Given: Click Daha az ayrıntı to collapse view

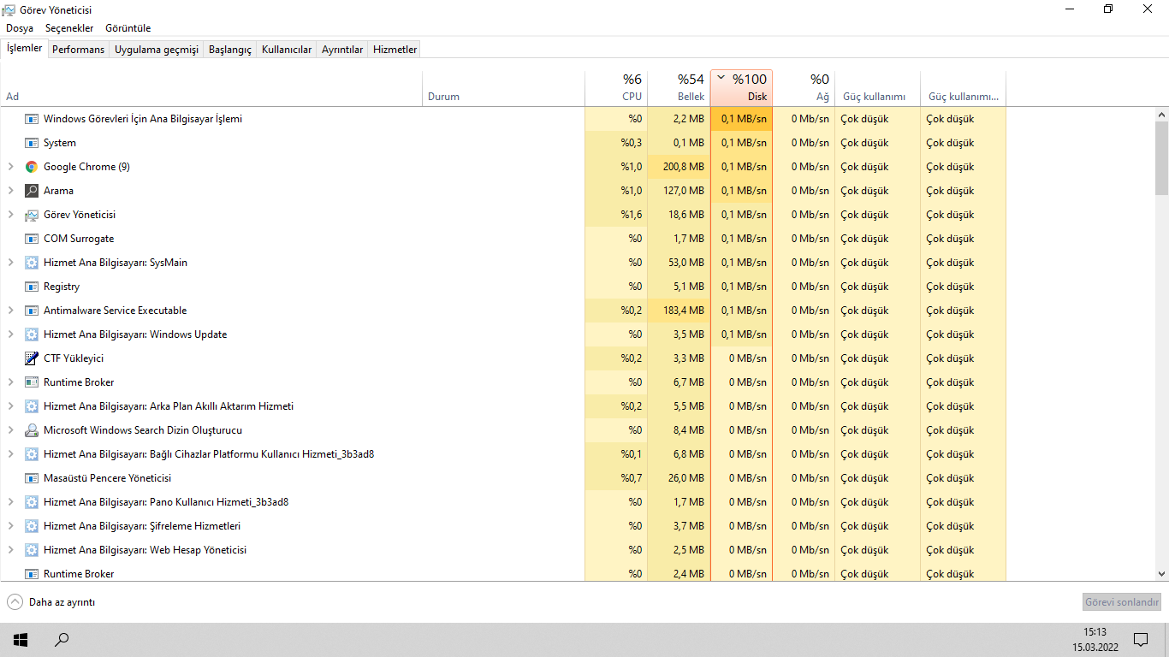Looking at the screenshot, I should tap(51, 602).
